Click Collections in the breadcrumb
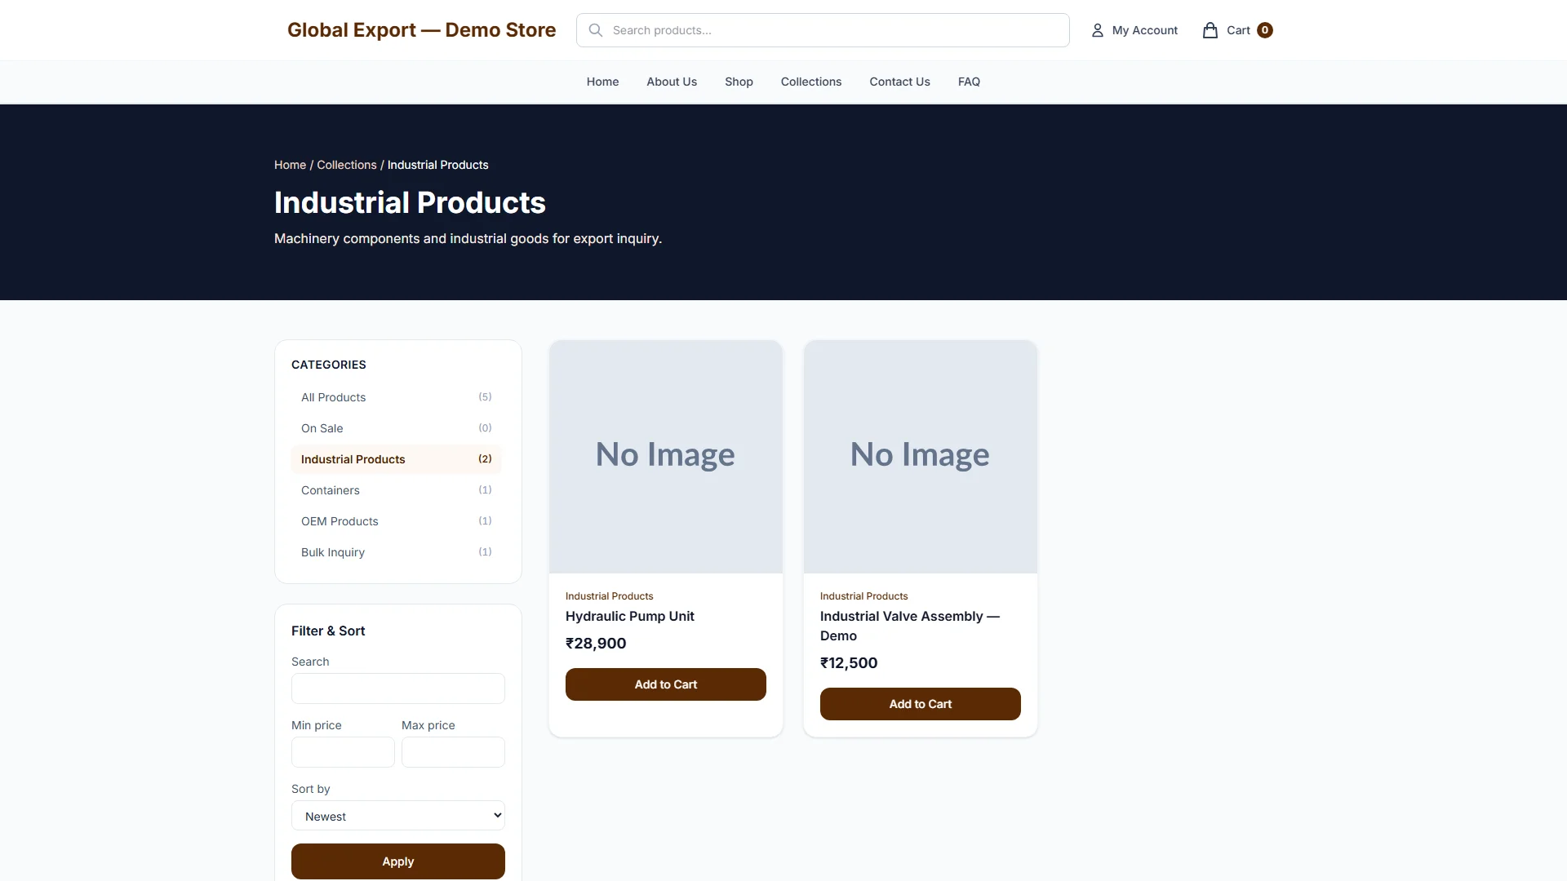The width and height of the screenshot is (1567, 881). pyautogui.click(x=347, y=165)
